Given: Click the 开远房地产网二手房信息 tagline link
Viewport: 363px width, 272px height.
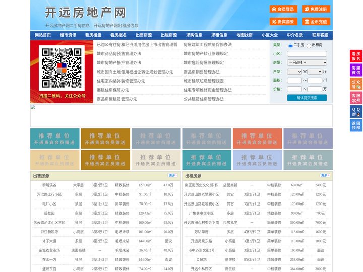Looking at the screenshot, I should tap(68, 26).
